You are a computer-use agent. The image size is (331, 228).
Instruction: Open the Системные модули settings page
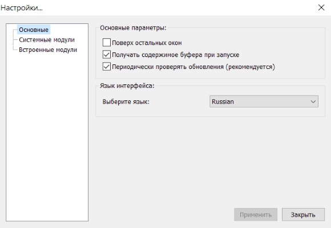[47, 40]
